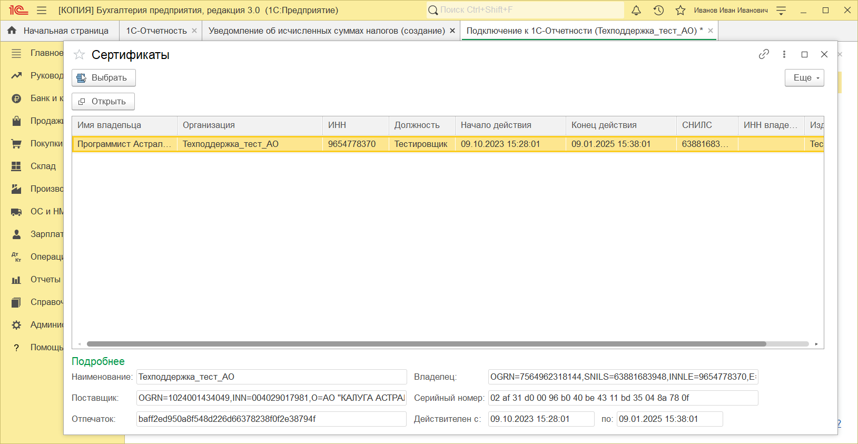The image size is (858, 444).
Task: Sort by Имя владельца column header
Action: [x=124, y=125]
